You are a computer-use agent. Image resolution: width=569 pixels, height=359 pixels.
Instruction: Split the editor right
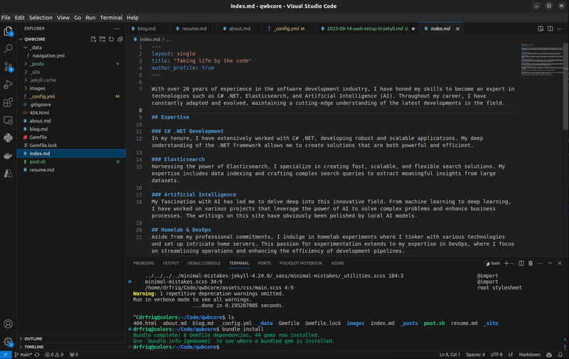click(x=550, y=28)
